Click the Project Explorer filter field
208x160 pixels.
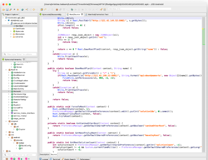(19, 54)
